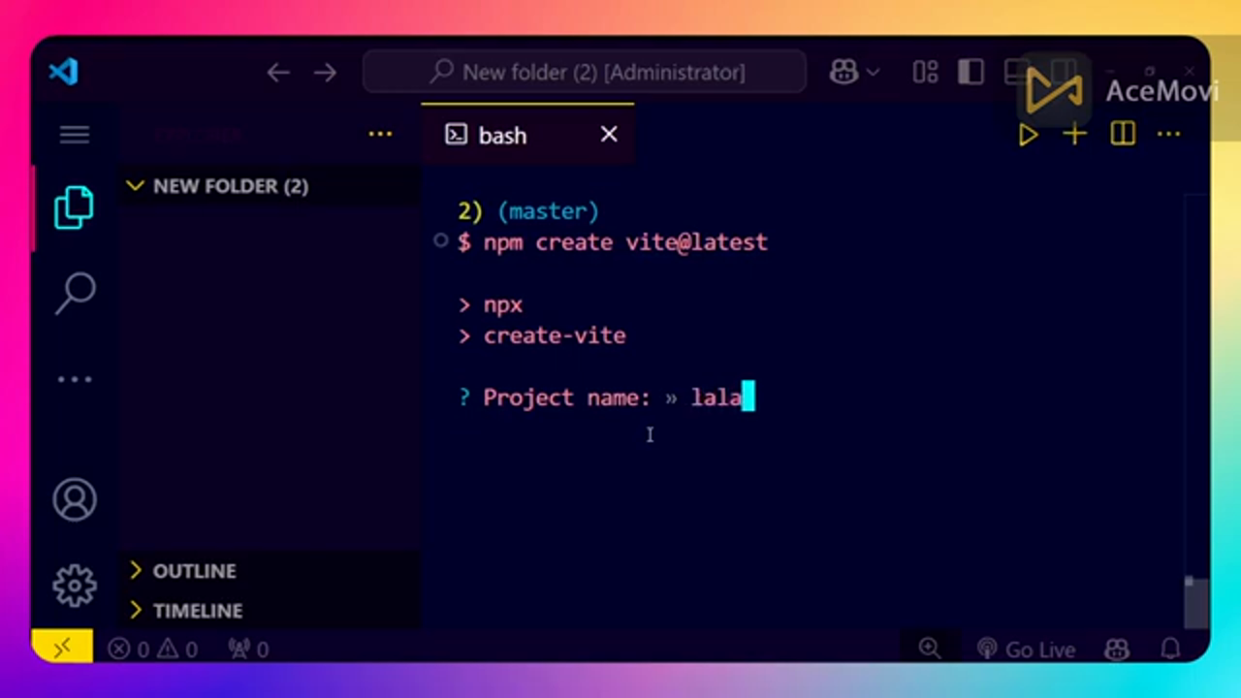Toggle the primary side bar
The image size is (1241, 698).
(971, 72)
